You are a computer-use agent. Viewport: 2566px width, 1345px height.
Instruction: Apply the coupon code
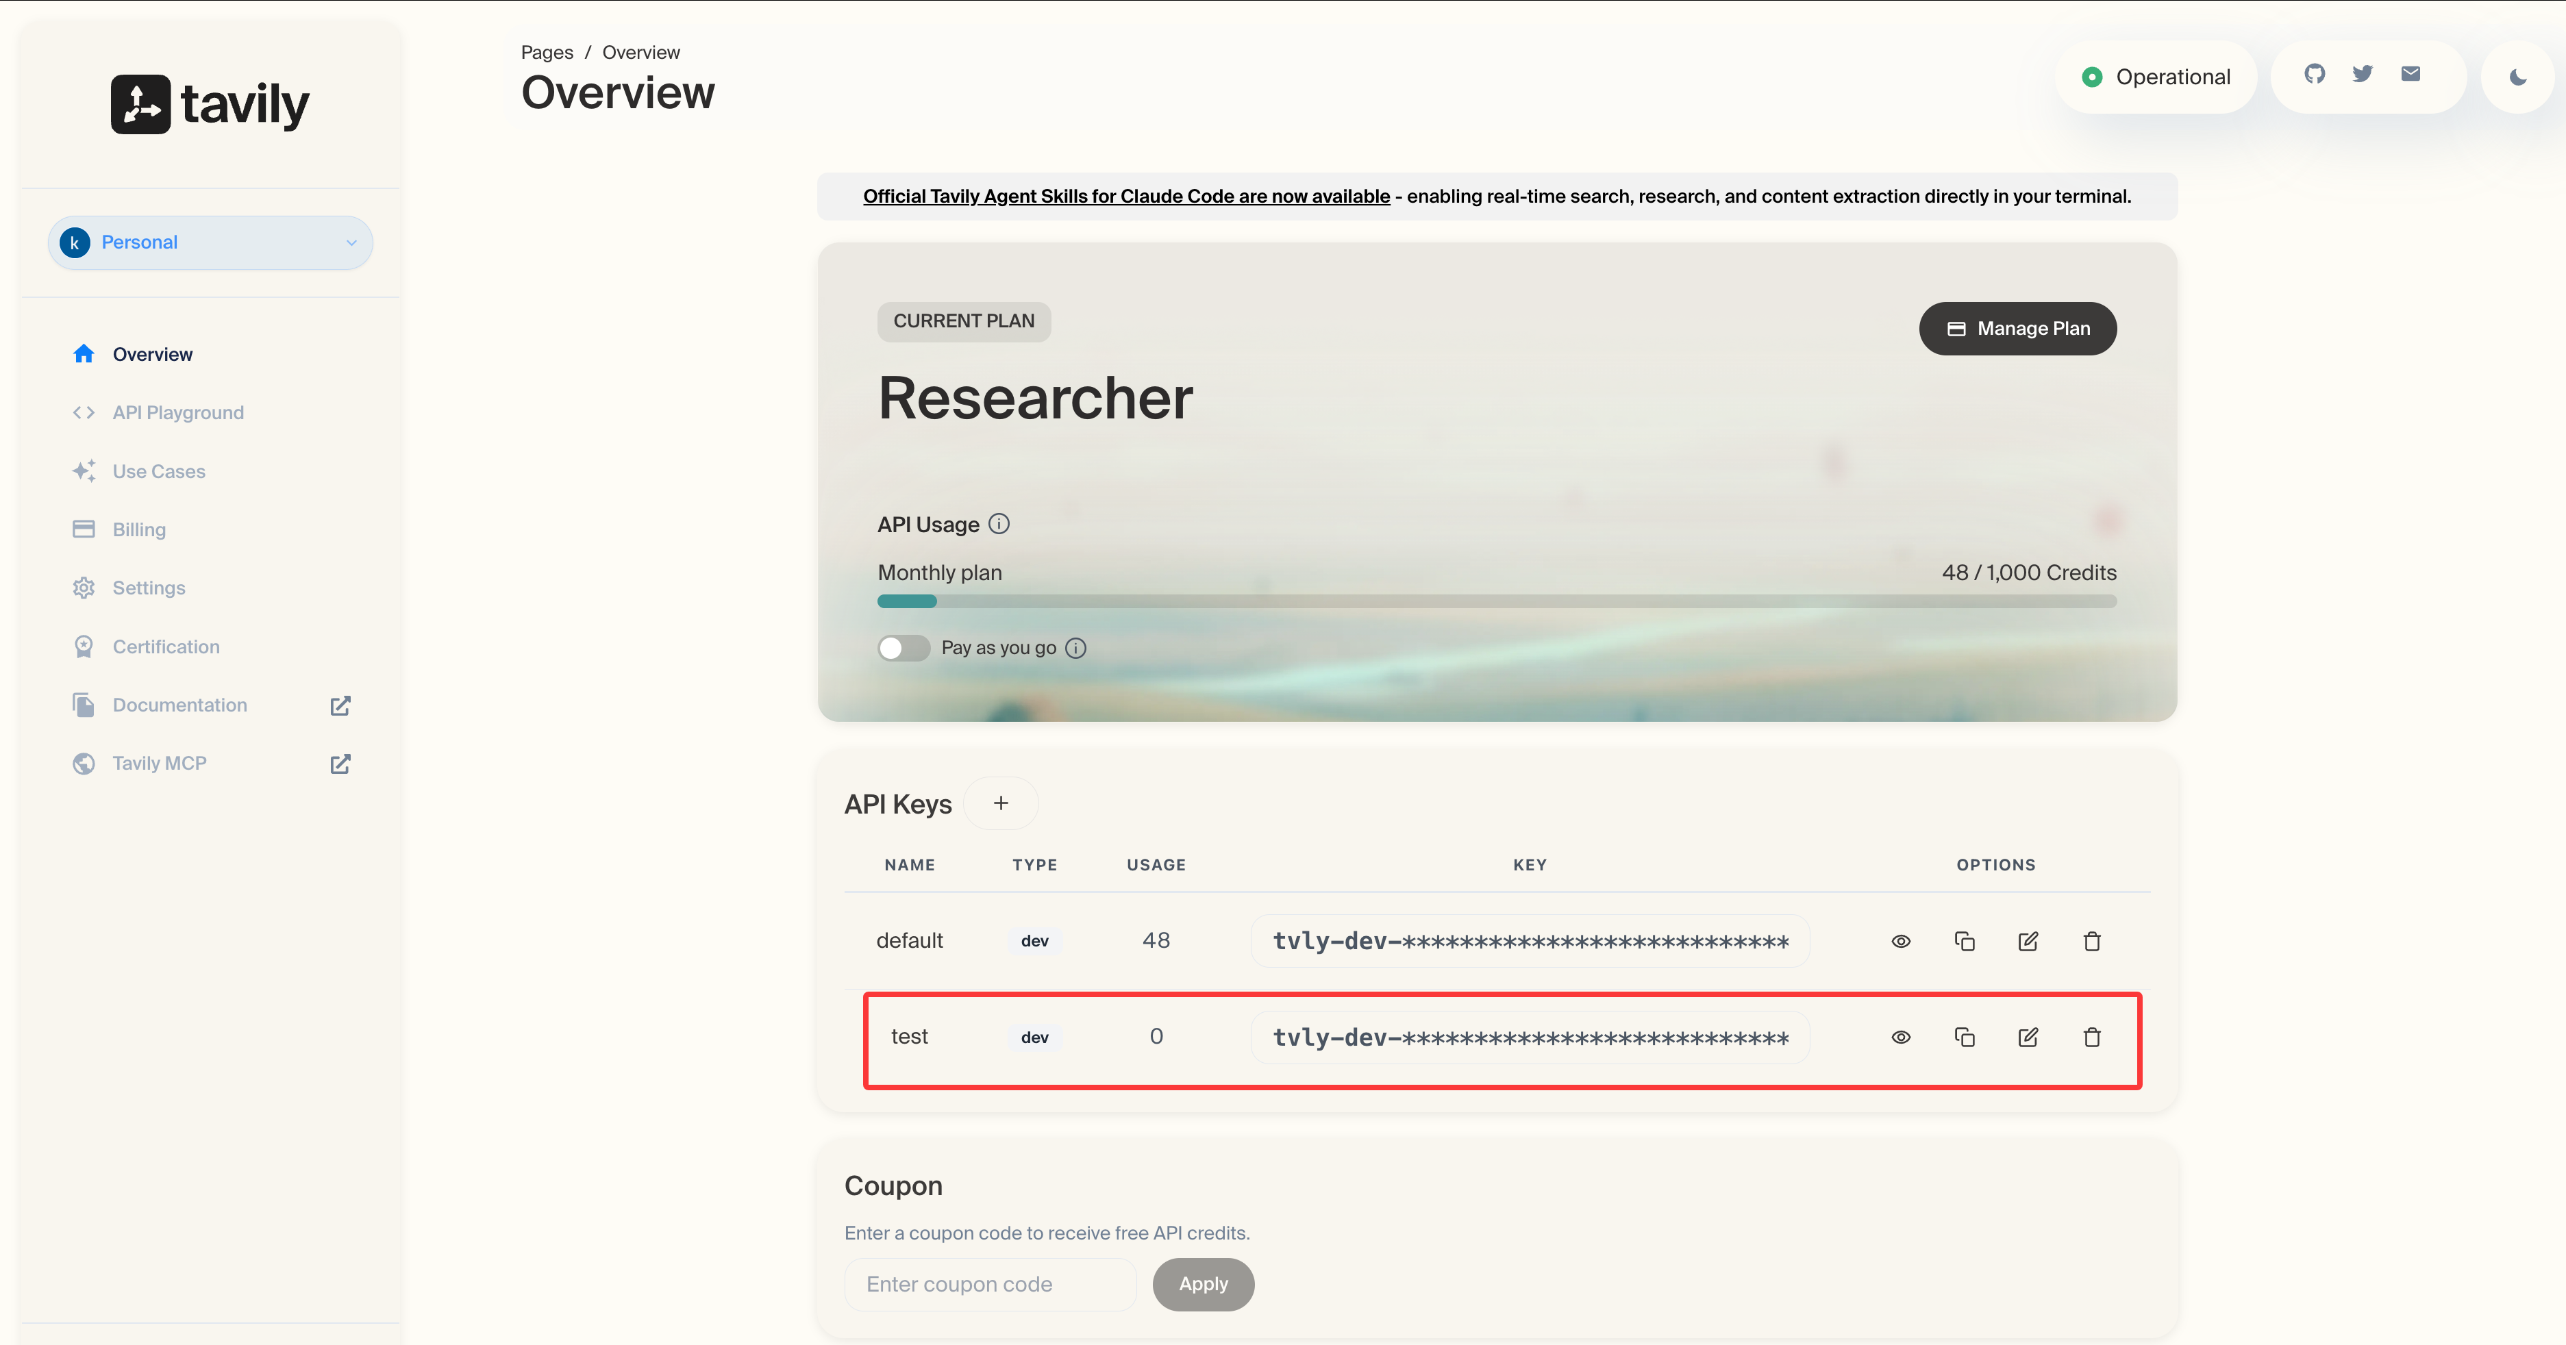tap(1204, 1284)
